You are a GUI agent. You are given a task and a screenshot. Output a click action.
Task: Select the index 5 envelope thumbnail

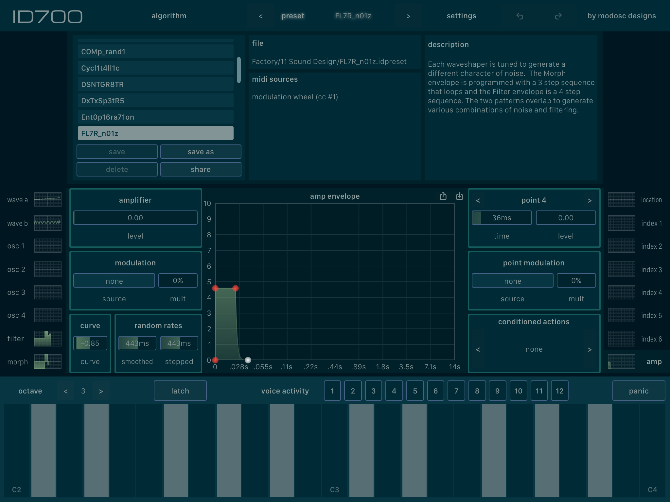point(621,315)
